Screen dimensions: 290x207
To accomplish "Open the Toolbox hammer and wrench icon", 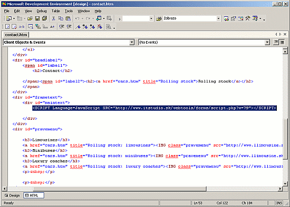I will [x=248, y=18].
